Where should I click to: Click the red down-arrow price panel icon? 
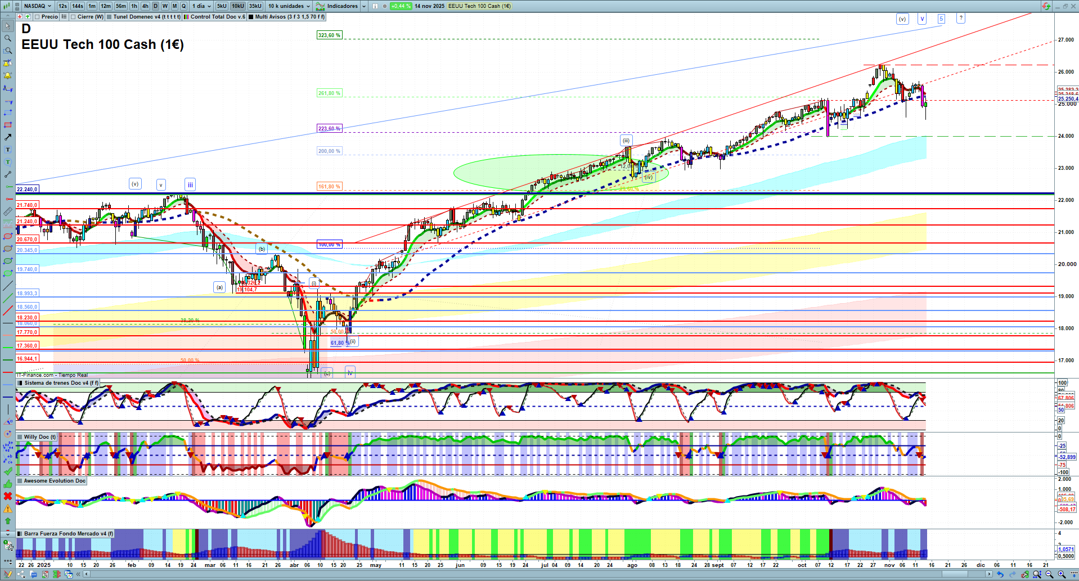pyautogui.click(x=20, y=17)
